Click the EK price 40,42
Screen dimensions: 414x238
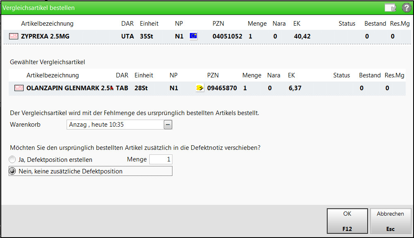tap(302, 36)
